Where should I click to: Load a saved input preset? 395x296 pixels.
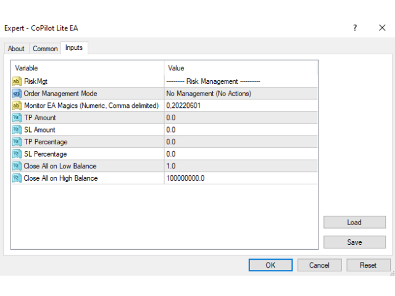[354, 222]
